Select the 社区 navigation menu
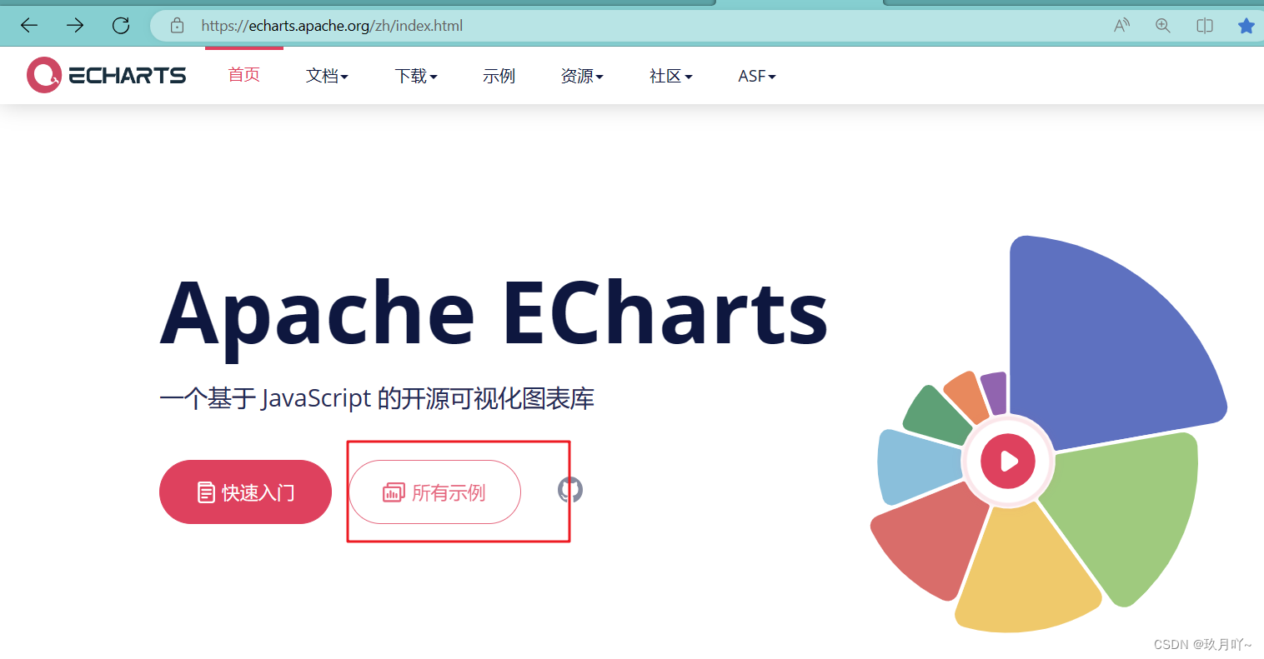 point(670,76)
